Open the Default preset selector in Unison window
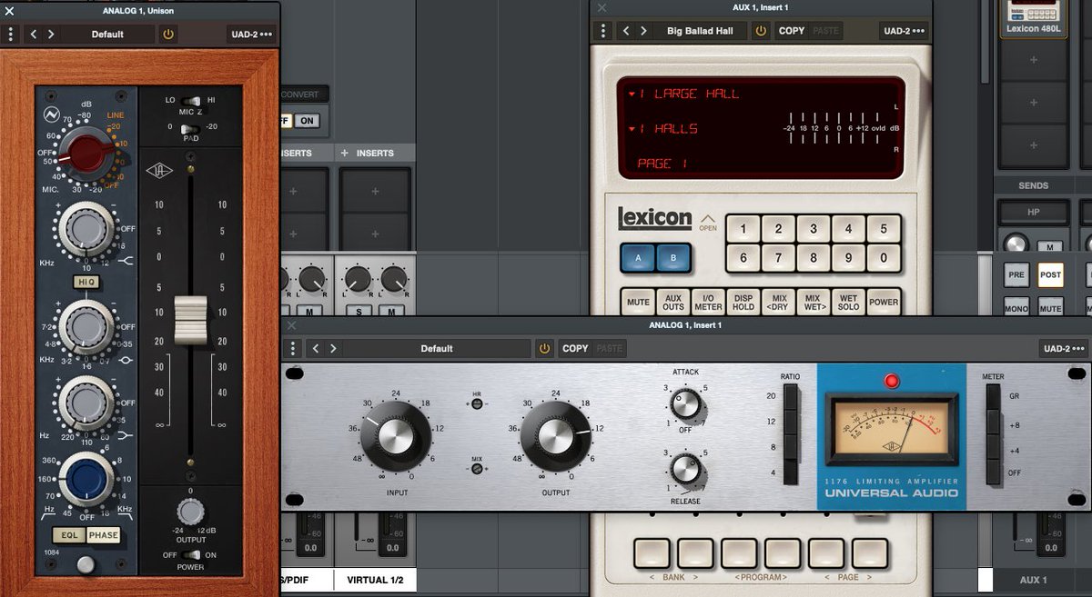Viewport: 1092px width, 597px height. [x=107, y=35]
